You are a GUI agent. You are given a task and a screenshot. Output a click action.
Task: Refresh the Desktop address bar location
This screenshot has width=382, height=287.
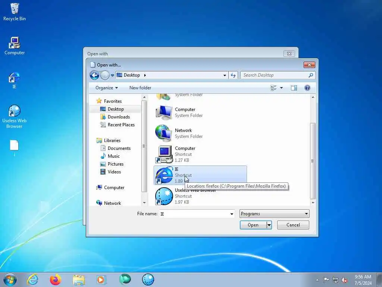point(233,75)
